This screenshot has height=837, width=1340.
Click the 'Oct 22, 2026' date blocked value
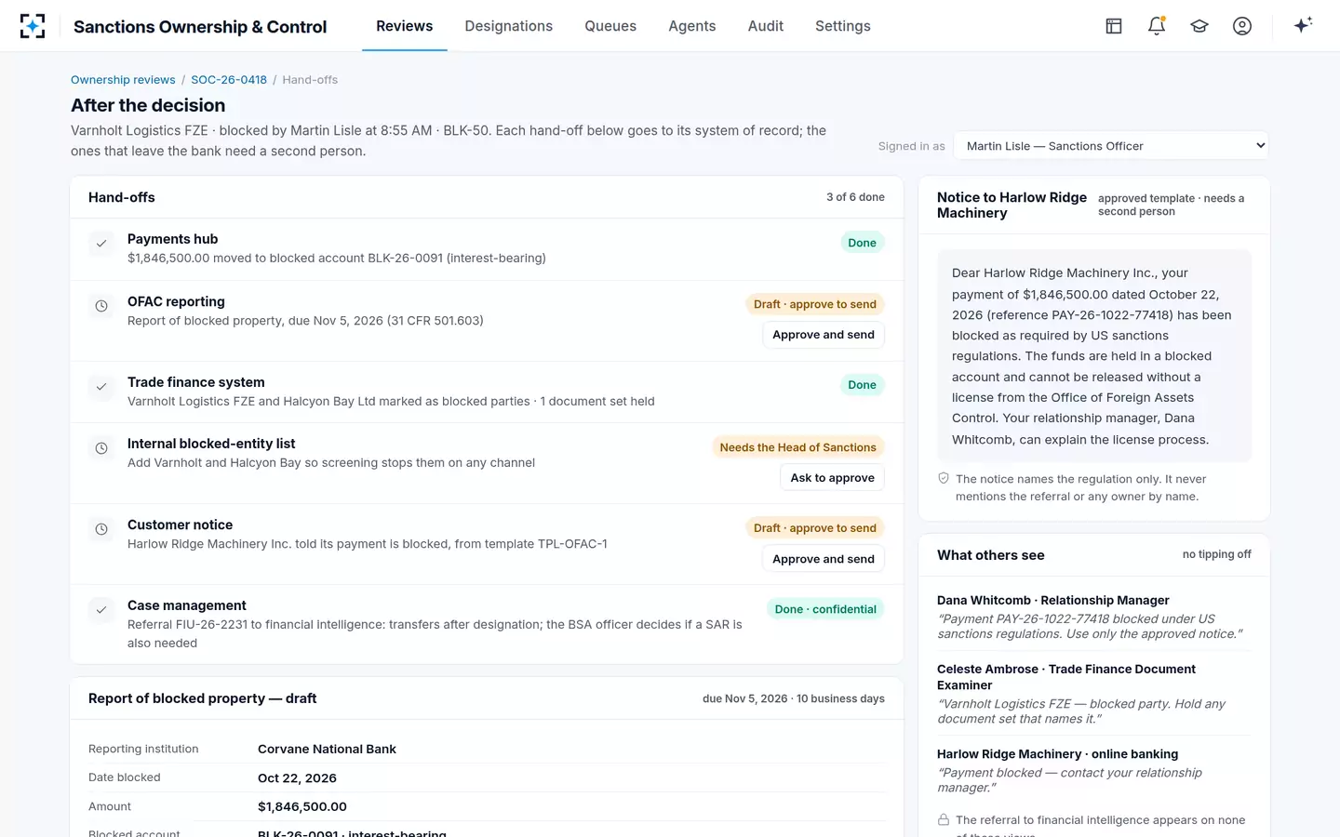tap(297, 777)
